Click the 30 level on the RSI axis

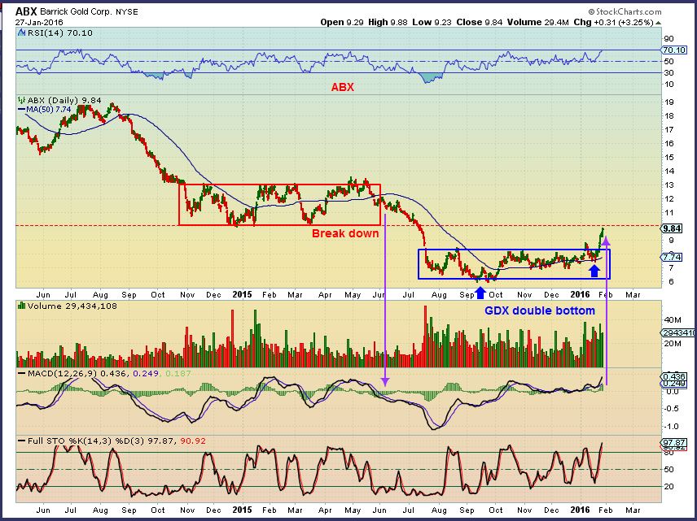pos(669,73)
